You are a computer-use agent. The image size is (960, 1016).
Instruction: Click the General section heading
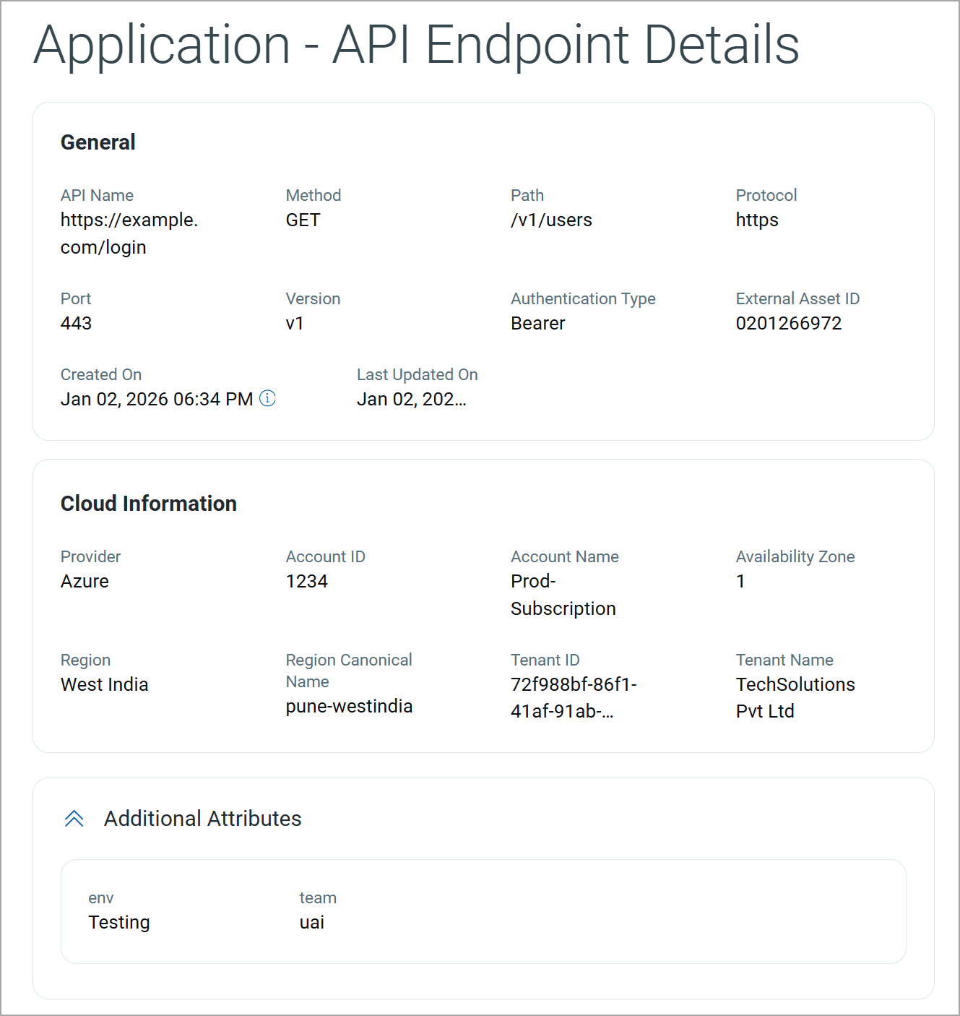tap(98, 142)
